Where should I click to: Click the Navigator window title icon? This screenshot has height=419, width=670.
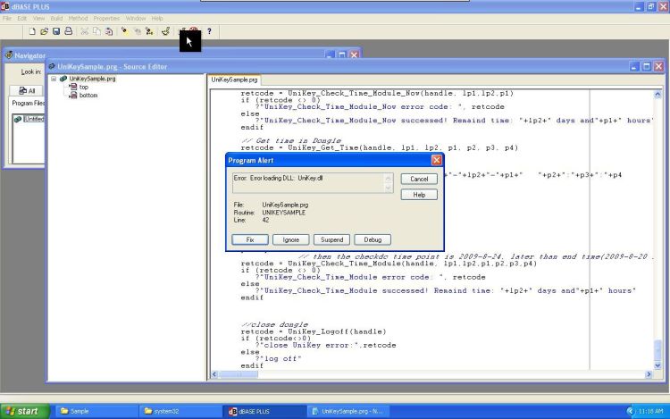[9, 55]
